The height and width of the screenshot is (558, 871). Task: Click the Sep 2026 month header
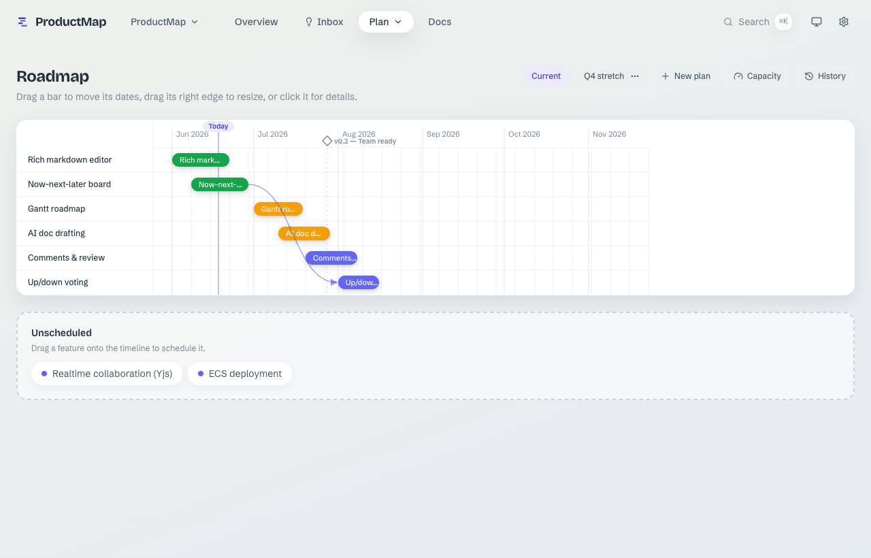pos(443,134)
